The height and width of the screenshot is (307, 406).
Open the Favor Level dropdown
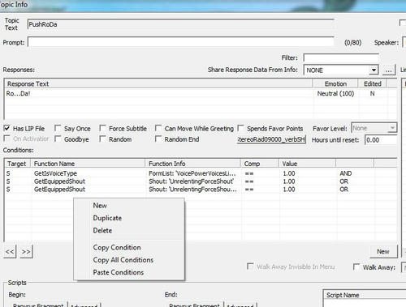point(392,128)
